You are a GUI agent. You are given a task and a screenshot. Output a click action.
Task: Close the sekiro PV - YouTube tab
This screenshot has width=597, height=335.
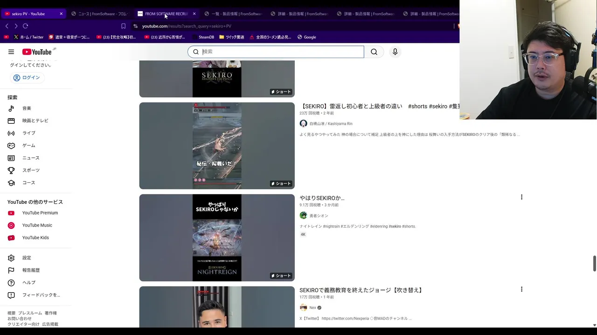tap(61, 13)
